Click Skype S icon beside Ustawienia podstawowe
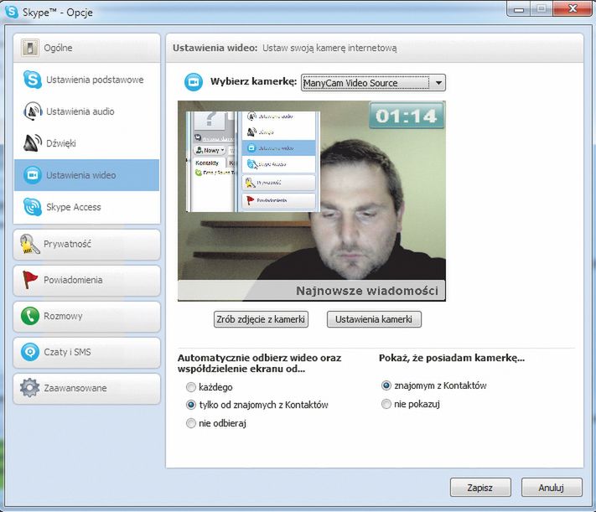The image size is (596, 512). tap(33, 80)
